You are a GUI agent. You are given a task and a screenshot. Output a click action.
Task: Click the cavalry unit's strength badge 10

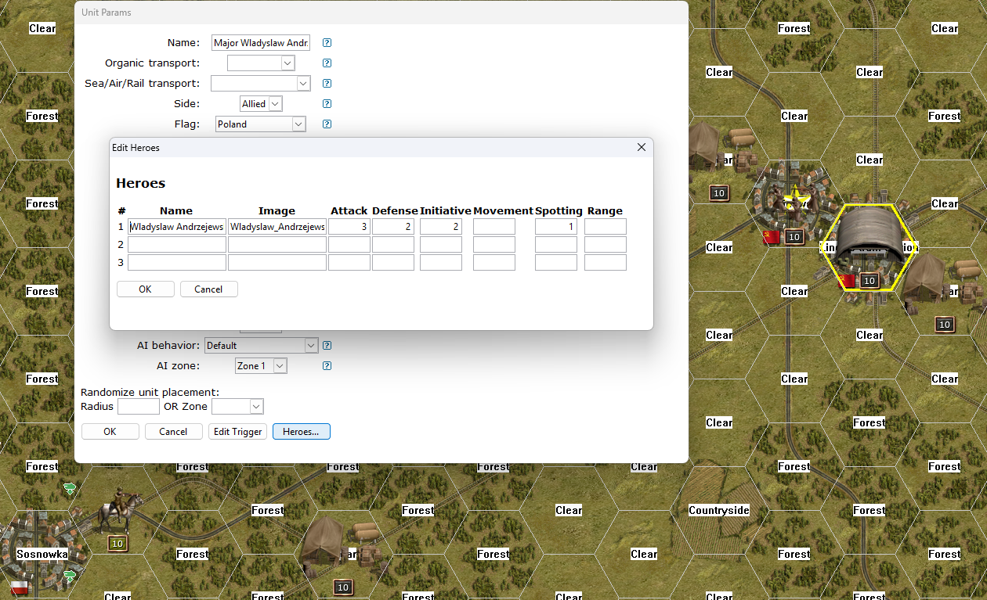tap(117, 544)
